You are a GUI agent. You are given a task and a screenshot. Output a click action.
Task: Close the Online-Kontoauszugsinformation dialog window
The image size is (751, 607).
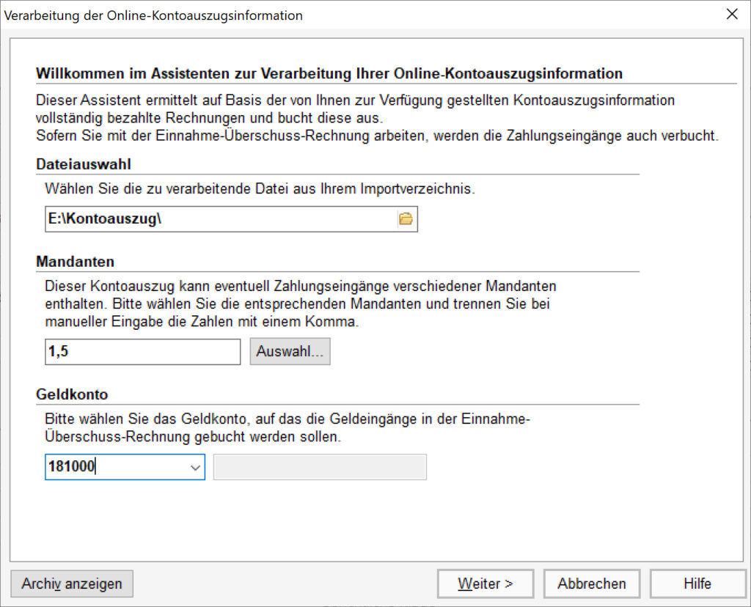pos(731,15)
